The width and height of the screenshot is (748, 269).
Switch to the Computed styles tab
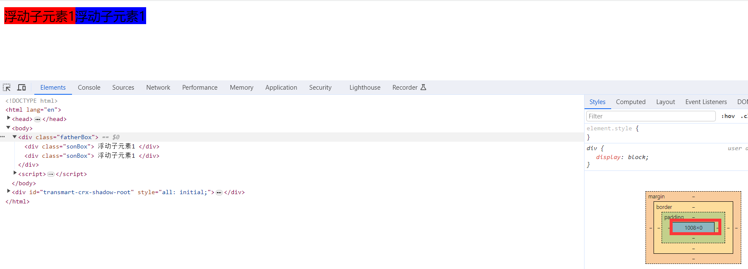[x=630, y=102]
